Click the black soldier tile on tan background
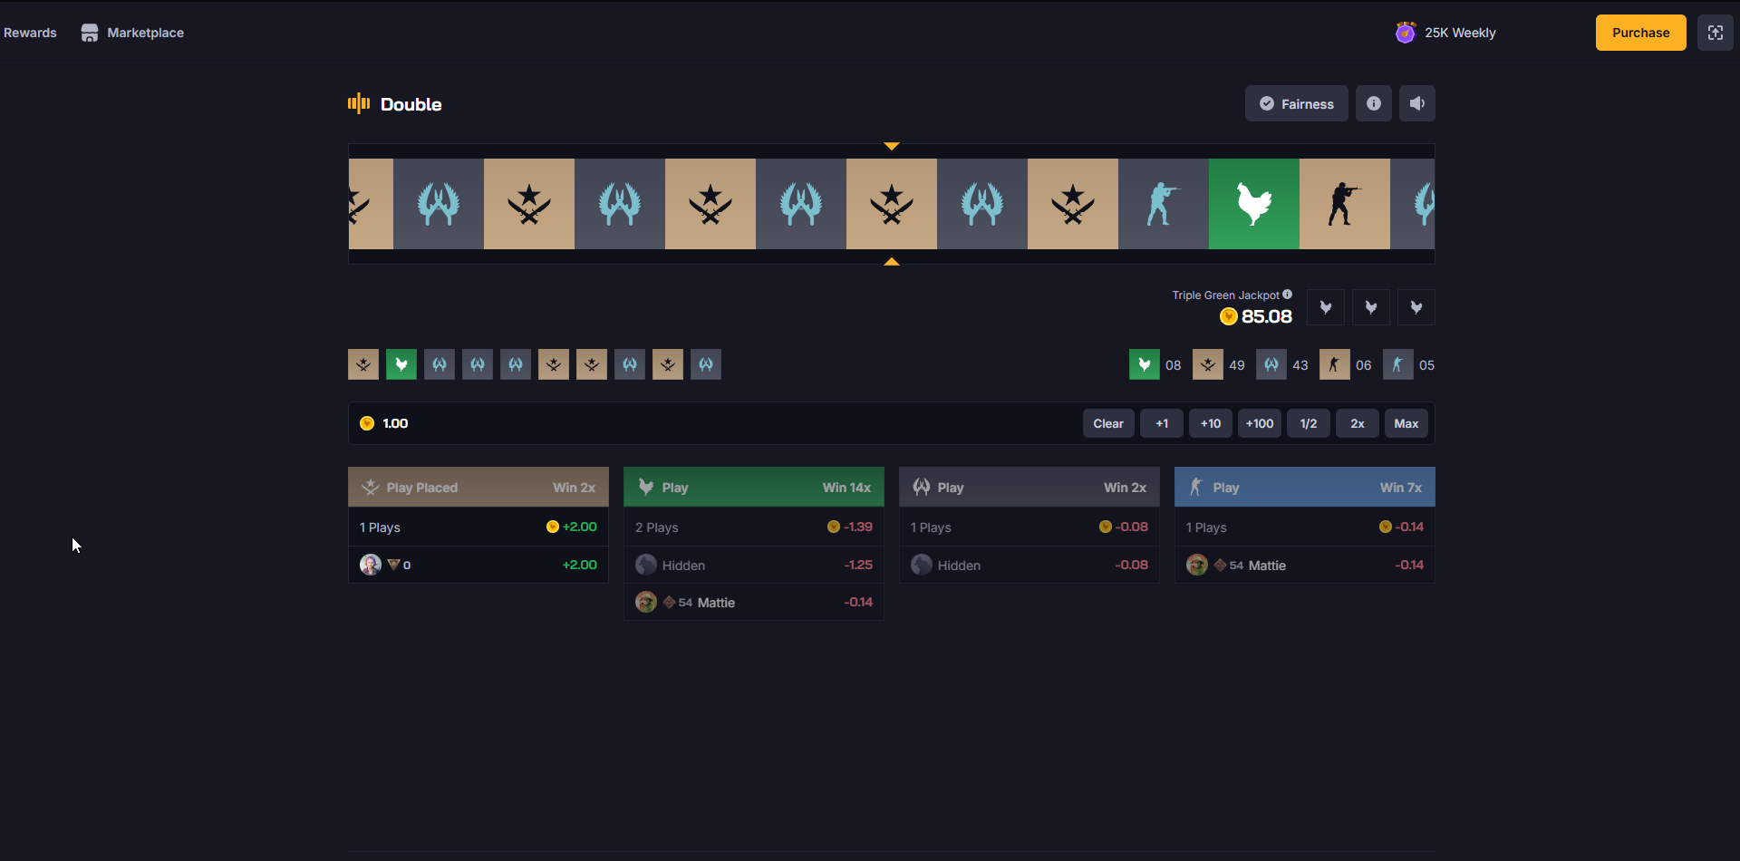 pos(1345,204)
